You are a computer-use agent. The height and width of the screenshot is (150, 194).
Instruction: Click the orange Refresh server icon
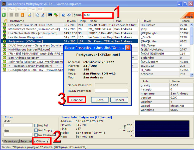[x=22, y=15]
